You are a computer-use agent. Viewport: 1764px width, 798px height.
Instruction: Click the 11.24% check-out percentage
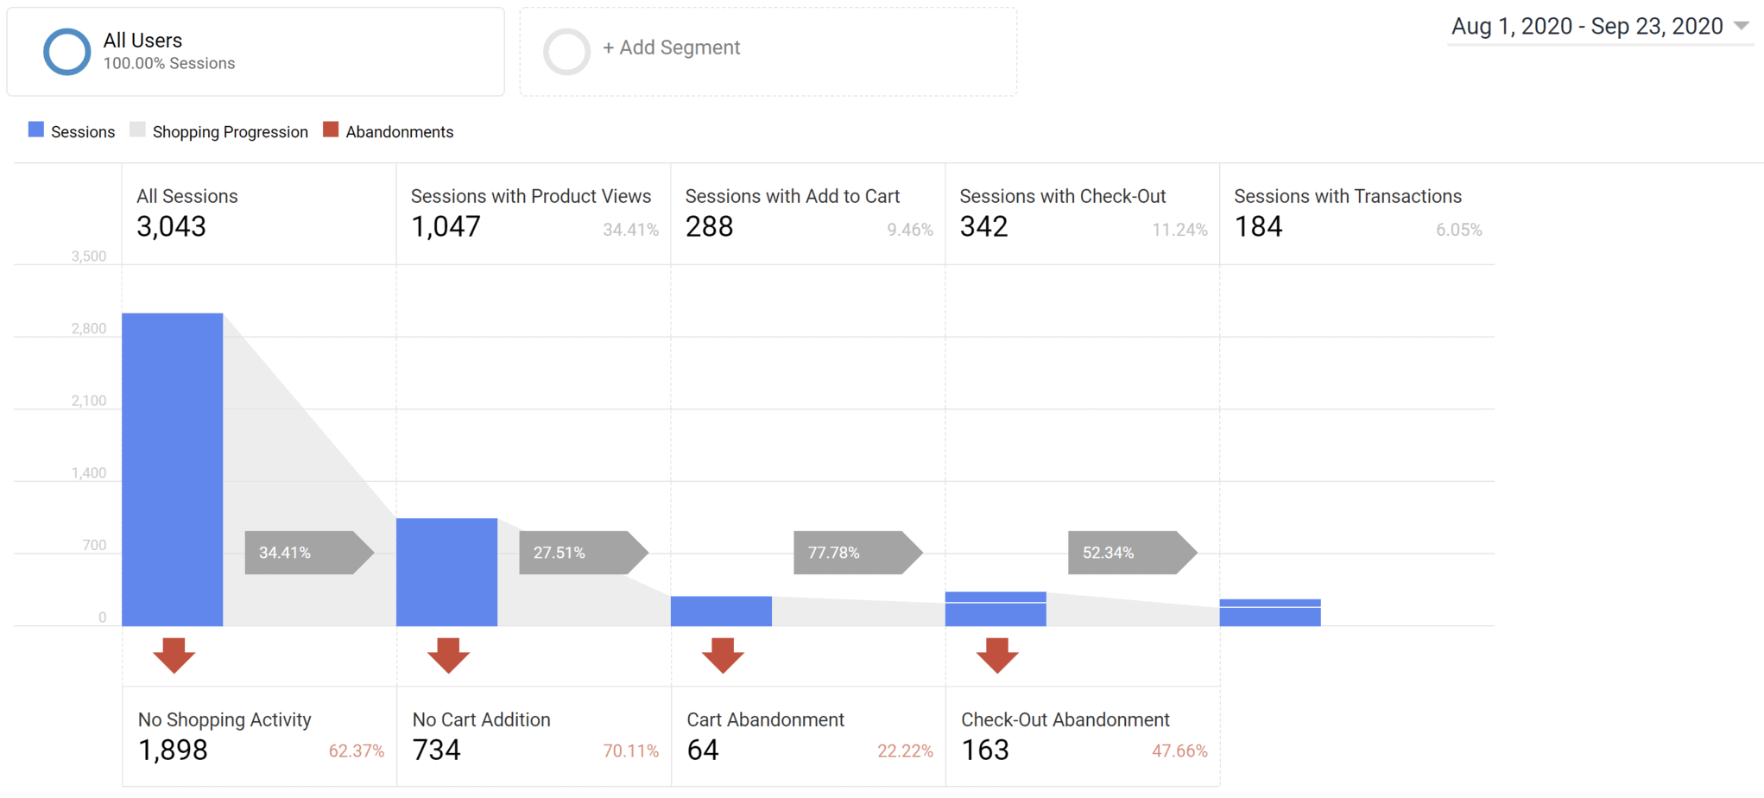click(x=1179, y=230)
